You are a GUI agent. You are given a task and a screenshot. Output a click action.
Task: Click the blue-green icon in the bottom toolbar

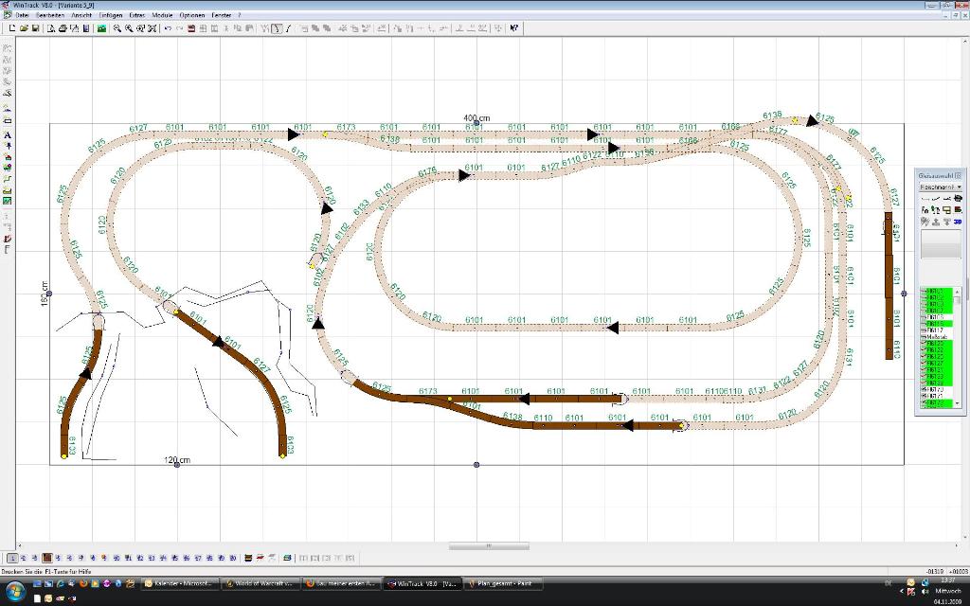click(287, 558)
